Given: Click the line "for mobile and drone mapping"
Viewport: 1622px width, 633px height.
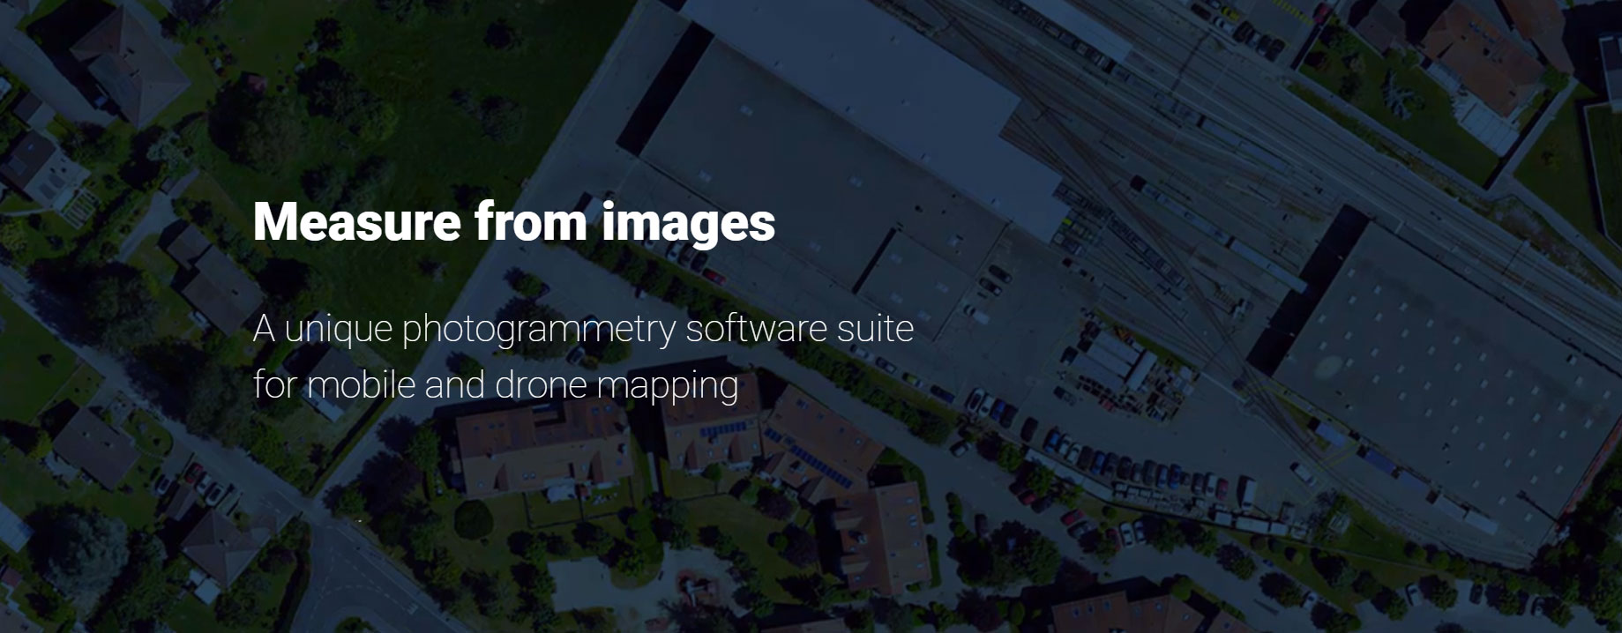Looking at the screenshot, I should pyautogui.click(x=496, y=386).
